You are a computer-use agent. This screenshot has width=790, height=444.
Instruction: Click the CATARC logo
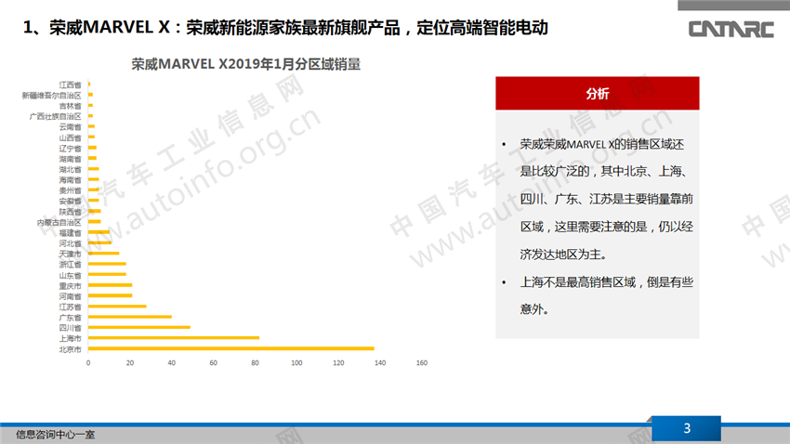pos(731,29)
